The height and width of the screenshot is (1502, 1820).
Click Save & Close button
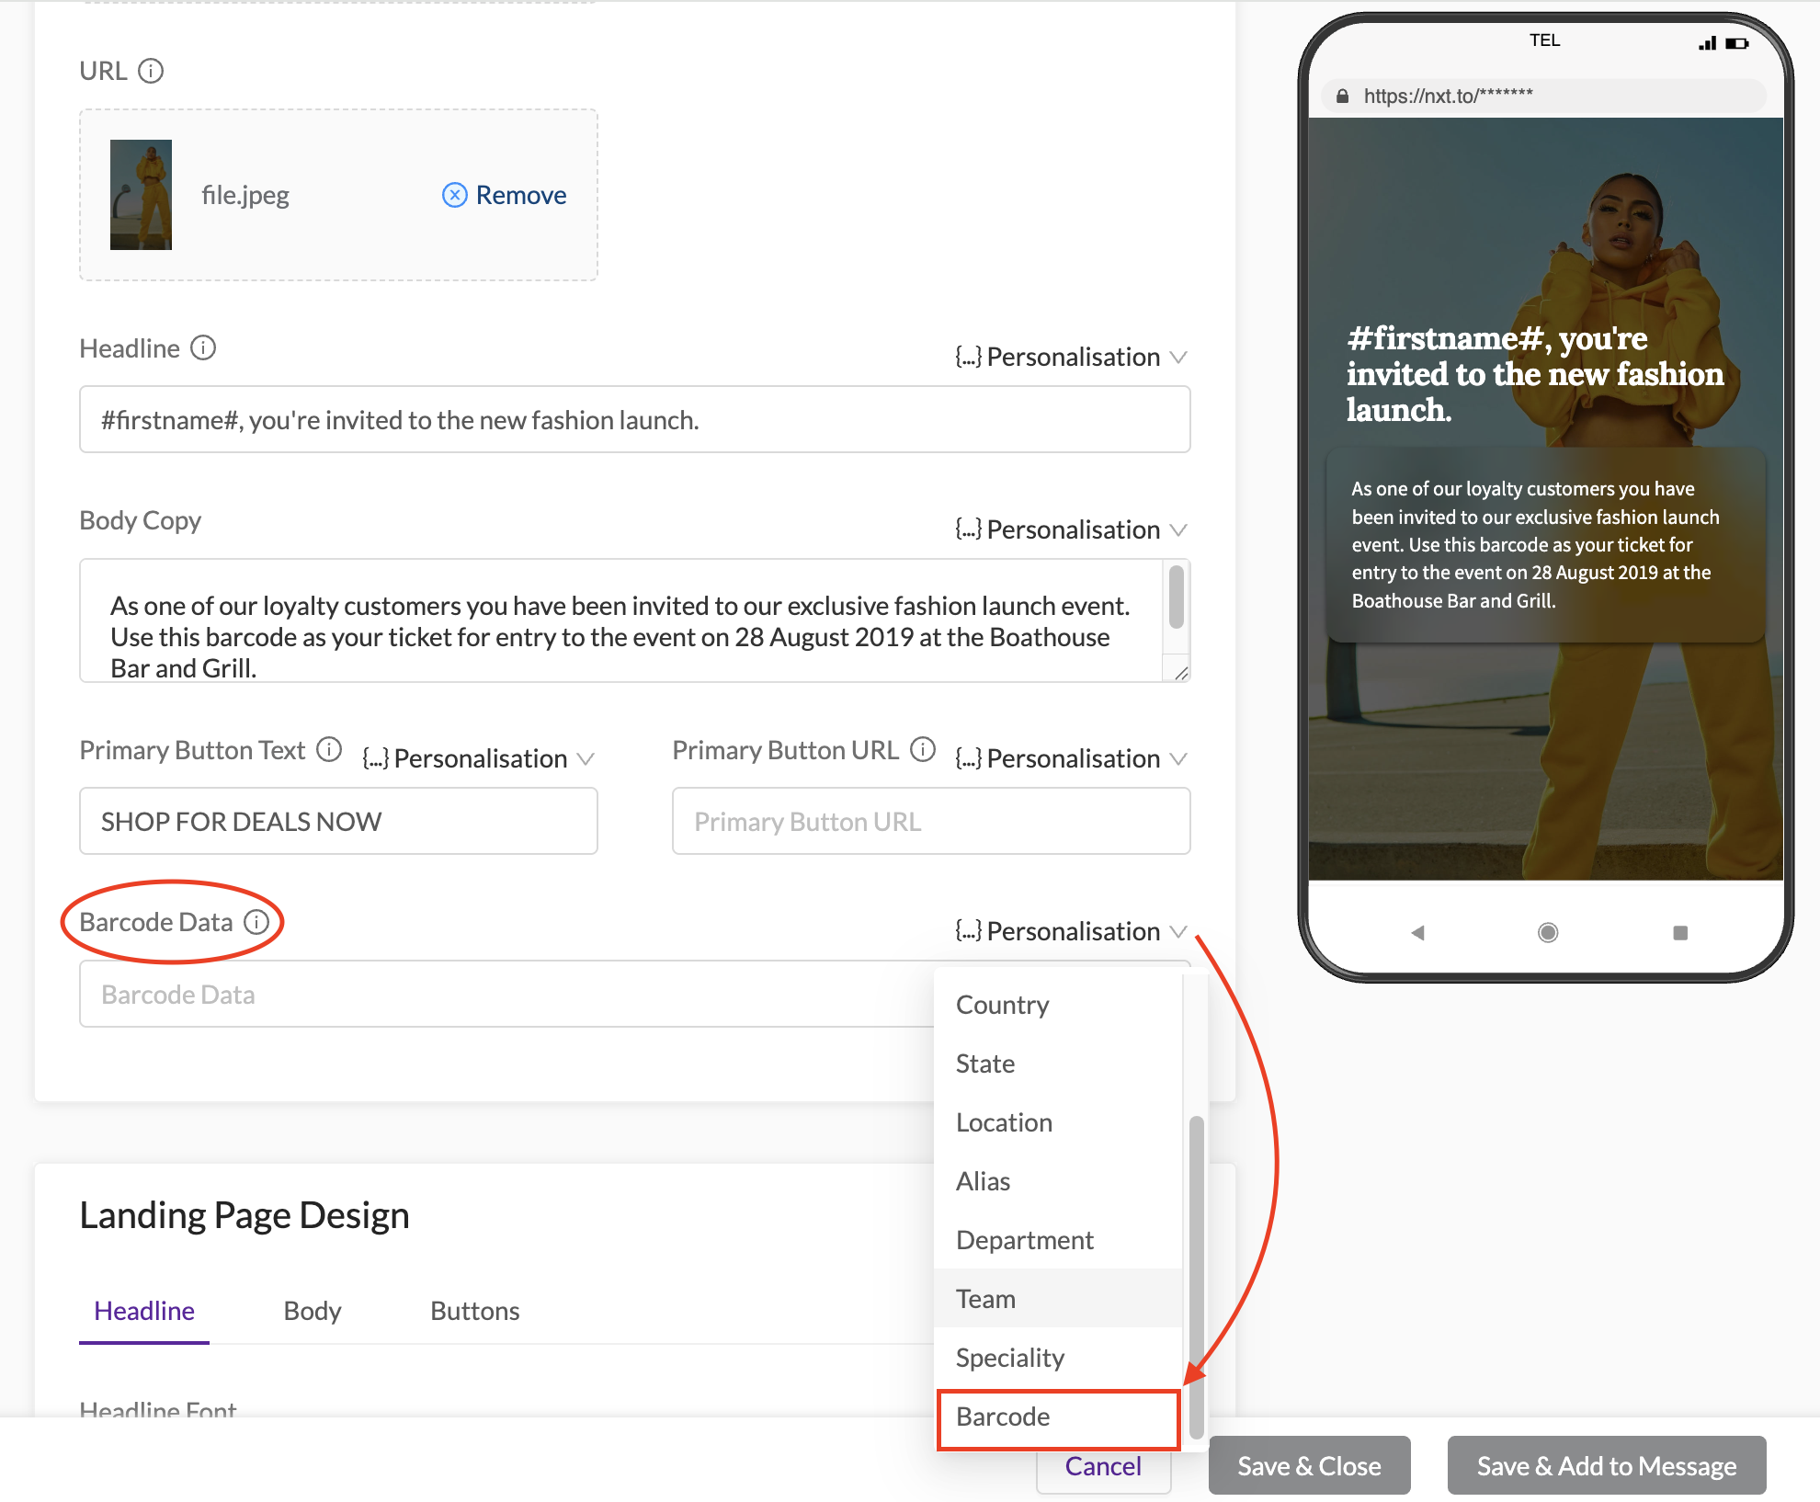point(1309,1466)
